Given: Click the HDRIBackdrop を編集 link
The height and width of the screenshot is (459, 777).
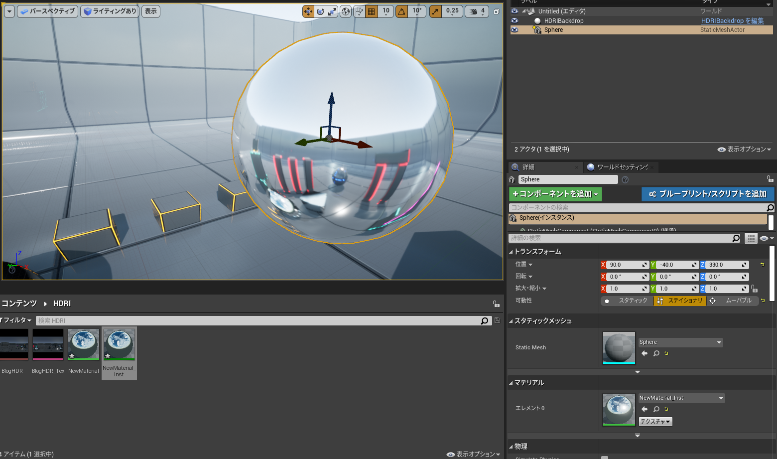Looking at the screenshot, I should tap(732, 20).
